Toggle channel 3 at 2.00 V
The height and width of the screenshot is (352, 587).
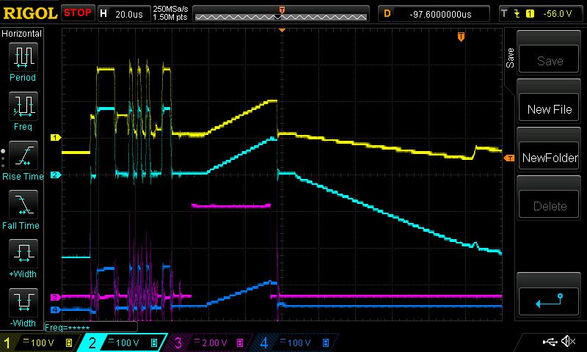(207, 342)
